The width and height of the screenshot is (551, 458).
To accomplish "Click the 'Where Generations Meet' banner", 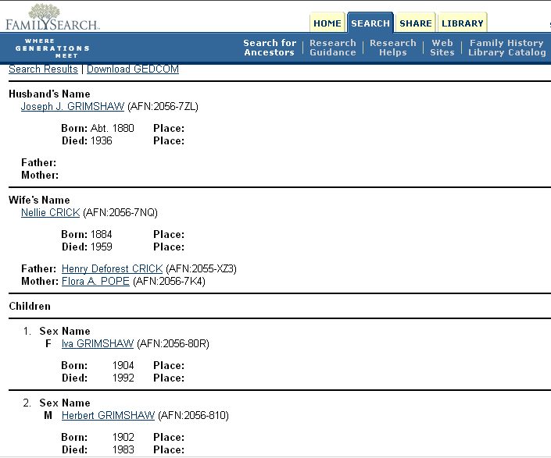I will 52,48.
